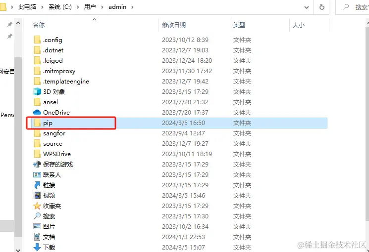Select the file name sangfor

coord(54,133)
